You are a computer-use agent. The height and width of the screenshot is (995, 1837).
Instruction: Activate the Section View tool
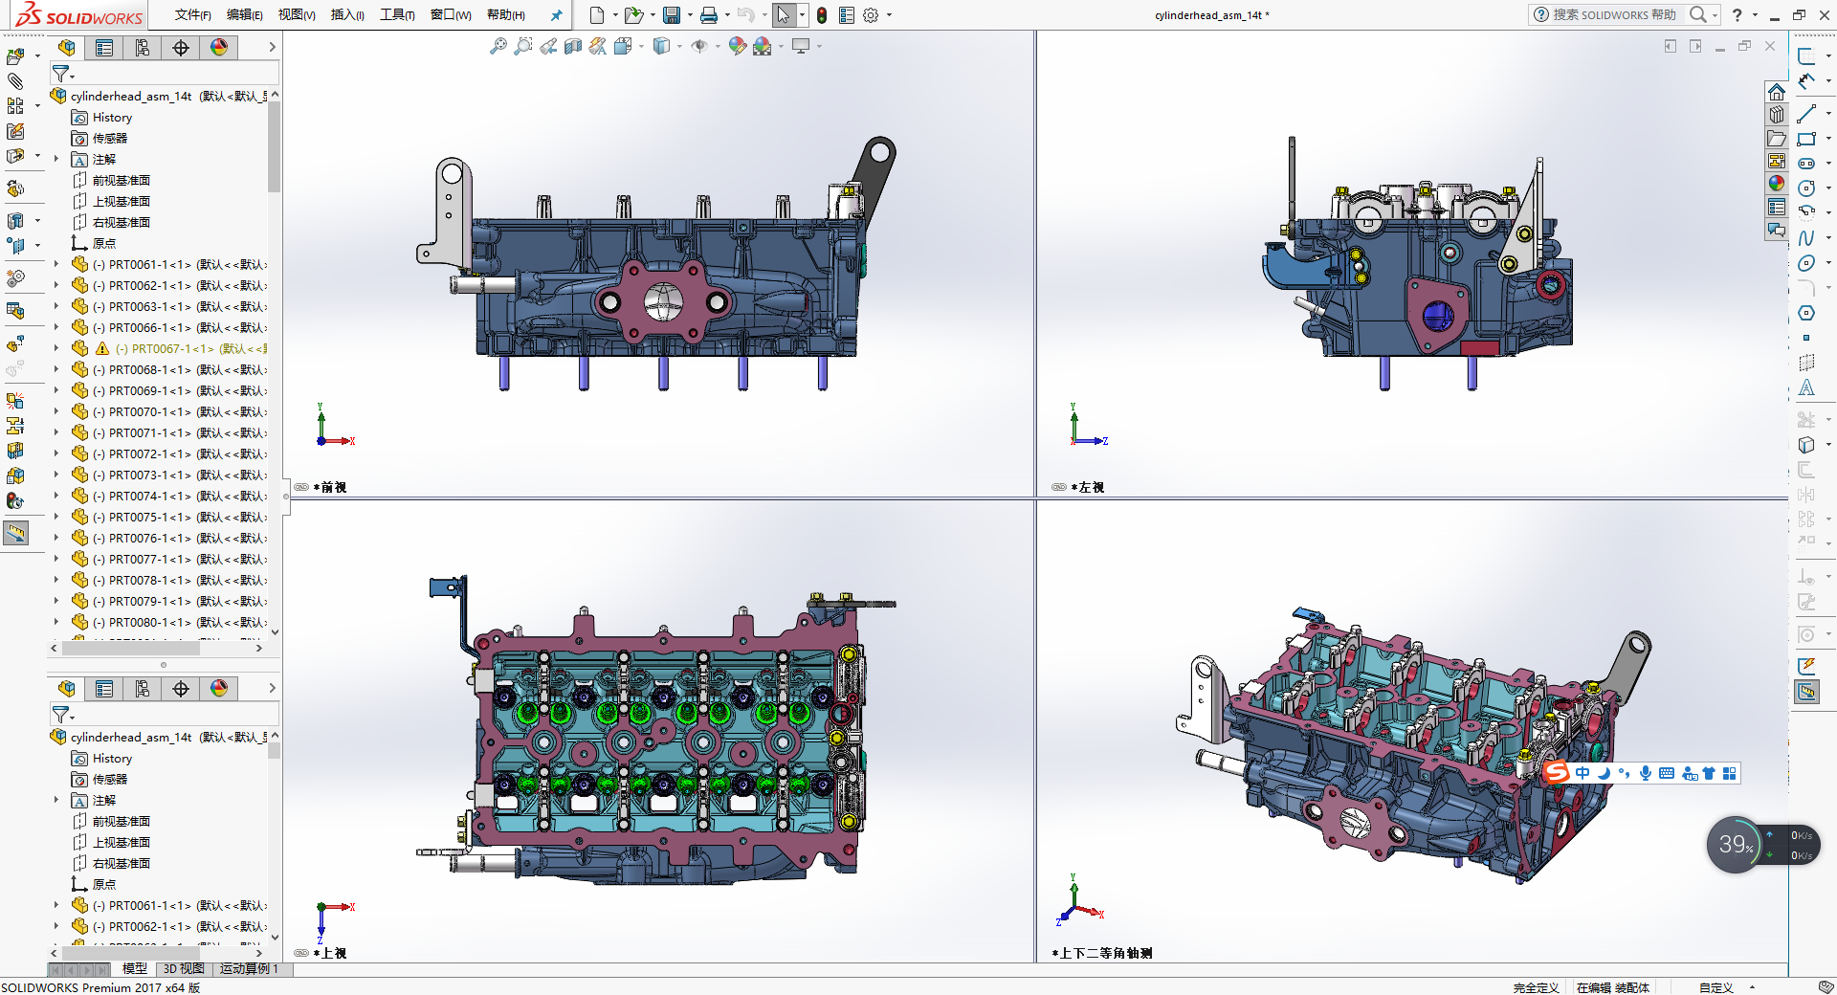(573, 46)
